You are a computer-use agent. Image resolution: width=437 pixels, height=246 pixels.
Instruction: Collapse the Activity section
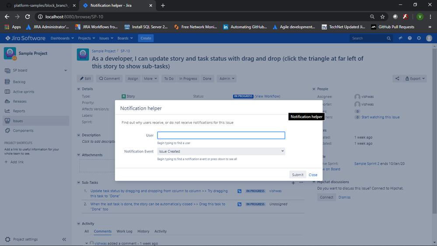click(x=79, y=224)
